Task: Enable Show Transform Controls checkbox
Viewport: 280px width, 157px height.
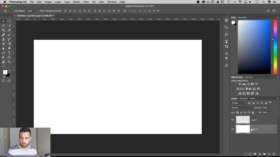Action: pos(38,11)
